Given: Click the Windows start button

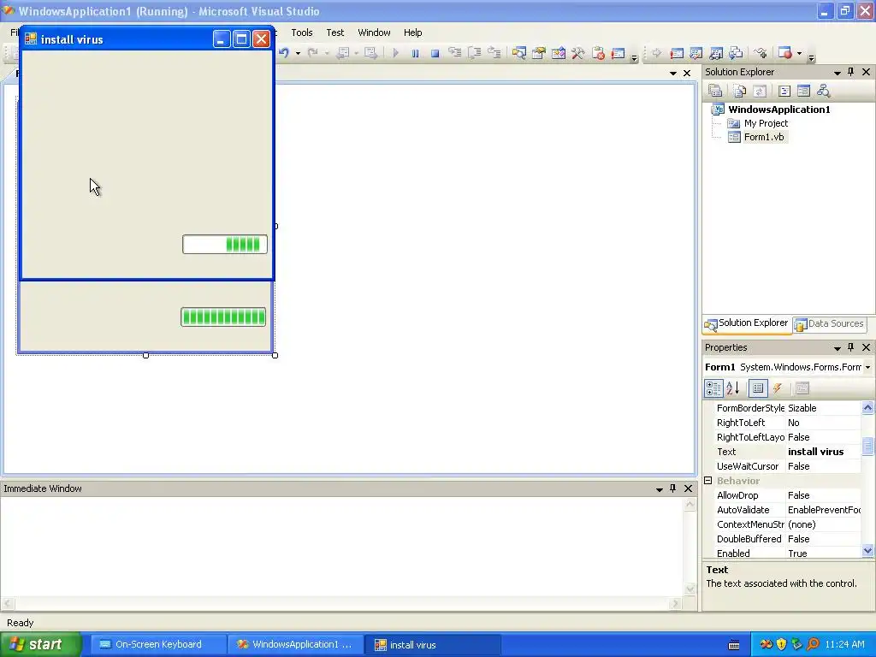Looking at the screenshot, I should click(40, 644).
